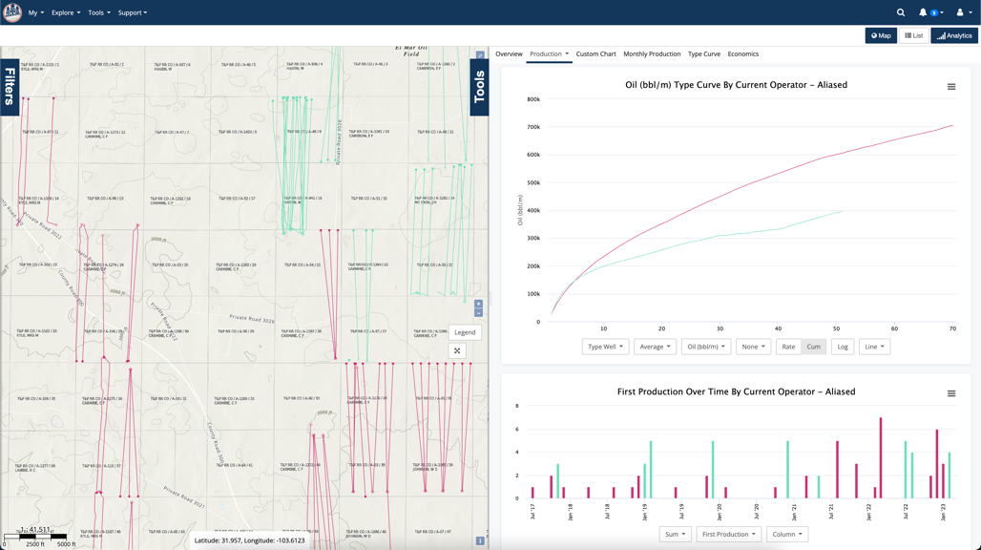Toggle the Log scale button
Image resolution: width=981 pixels, height=550 pixels.
tap(842, 347)
